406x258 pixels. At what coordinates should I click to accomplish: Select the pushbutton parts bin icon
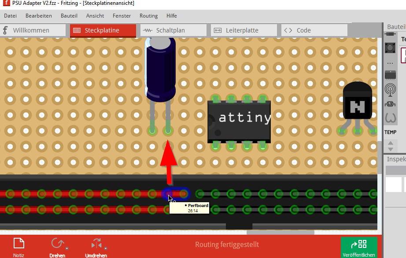(x=390, y=48)
